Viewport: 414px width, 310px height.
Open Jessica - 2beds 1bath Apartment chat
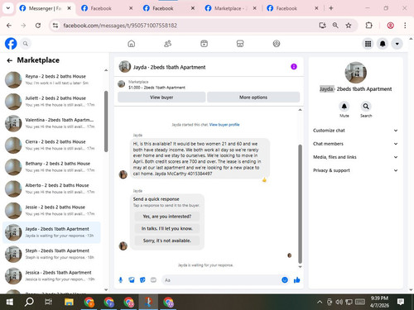[x=52, y=276]
